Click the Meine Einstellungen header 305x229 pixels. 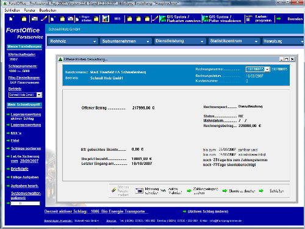[24, 46]
